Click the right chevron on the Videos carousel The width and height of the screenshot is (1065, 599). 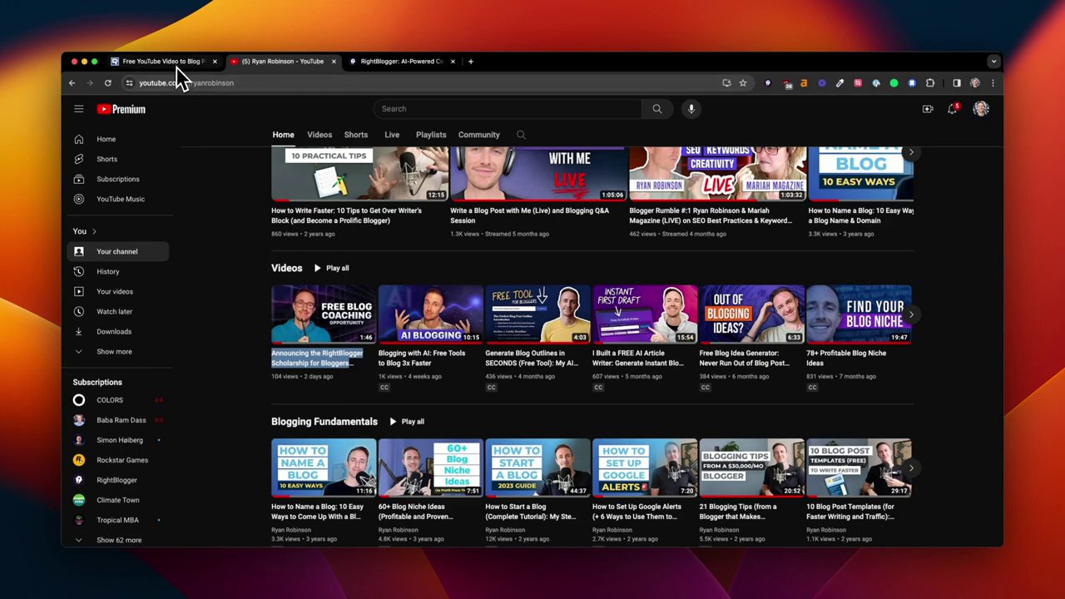point(911,314)
